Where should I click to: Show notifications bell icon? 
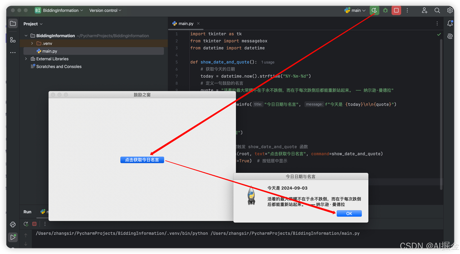coord(450,23)
